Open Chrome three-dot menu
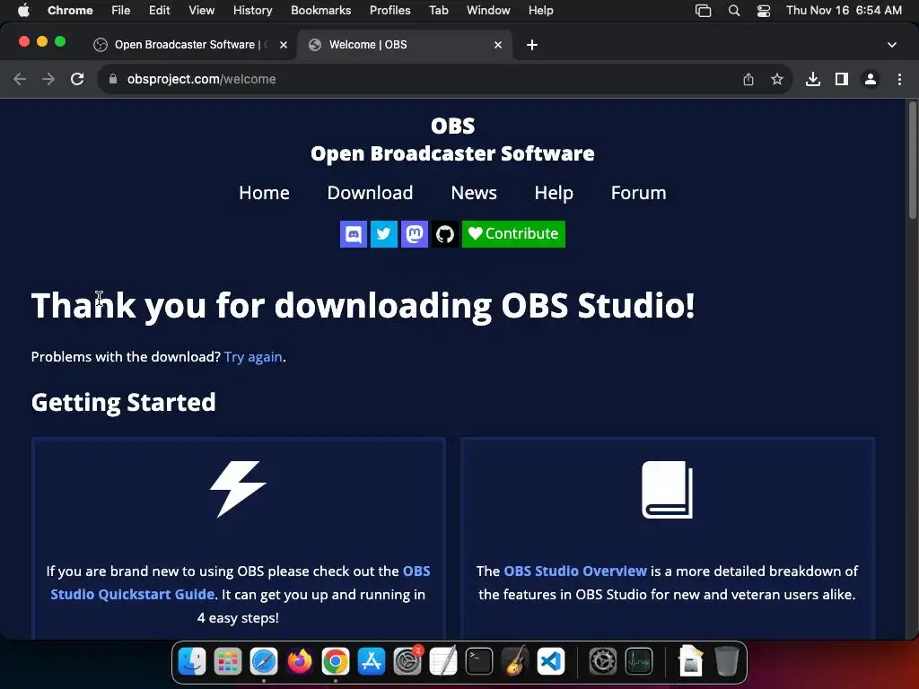The height and width of the screenshot is (689, 919). click(x=899, y=79)
